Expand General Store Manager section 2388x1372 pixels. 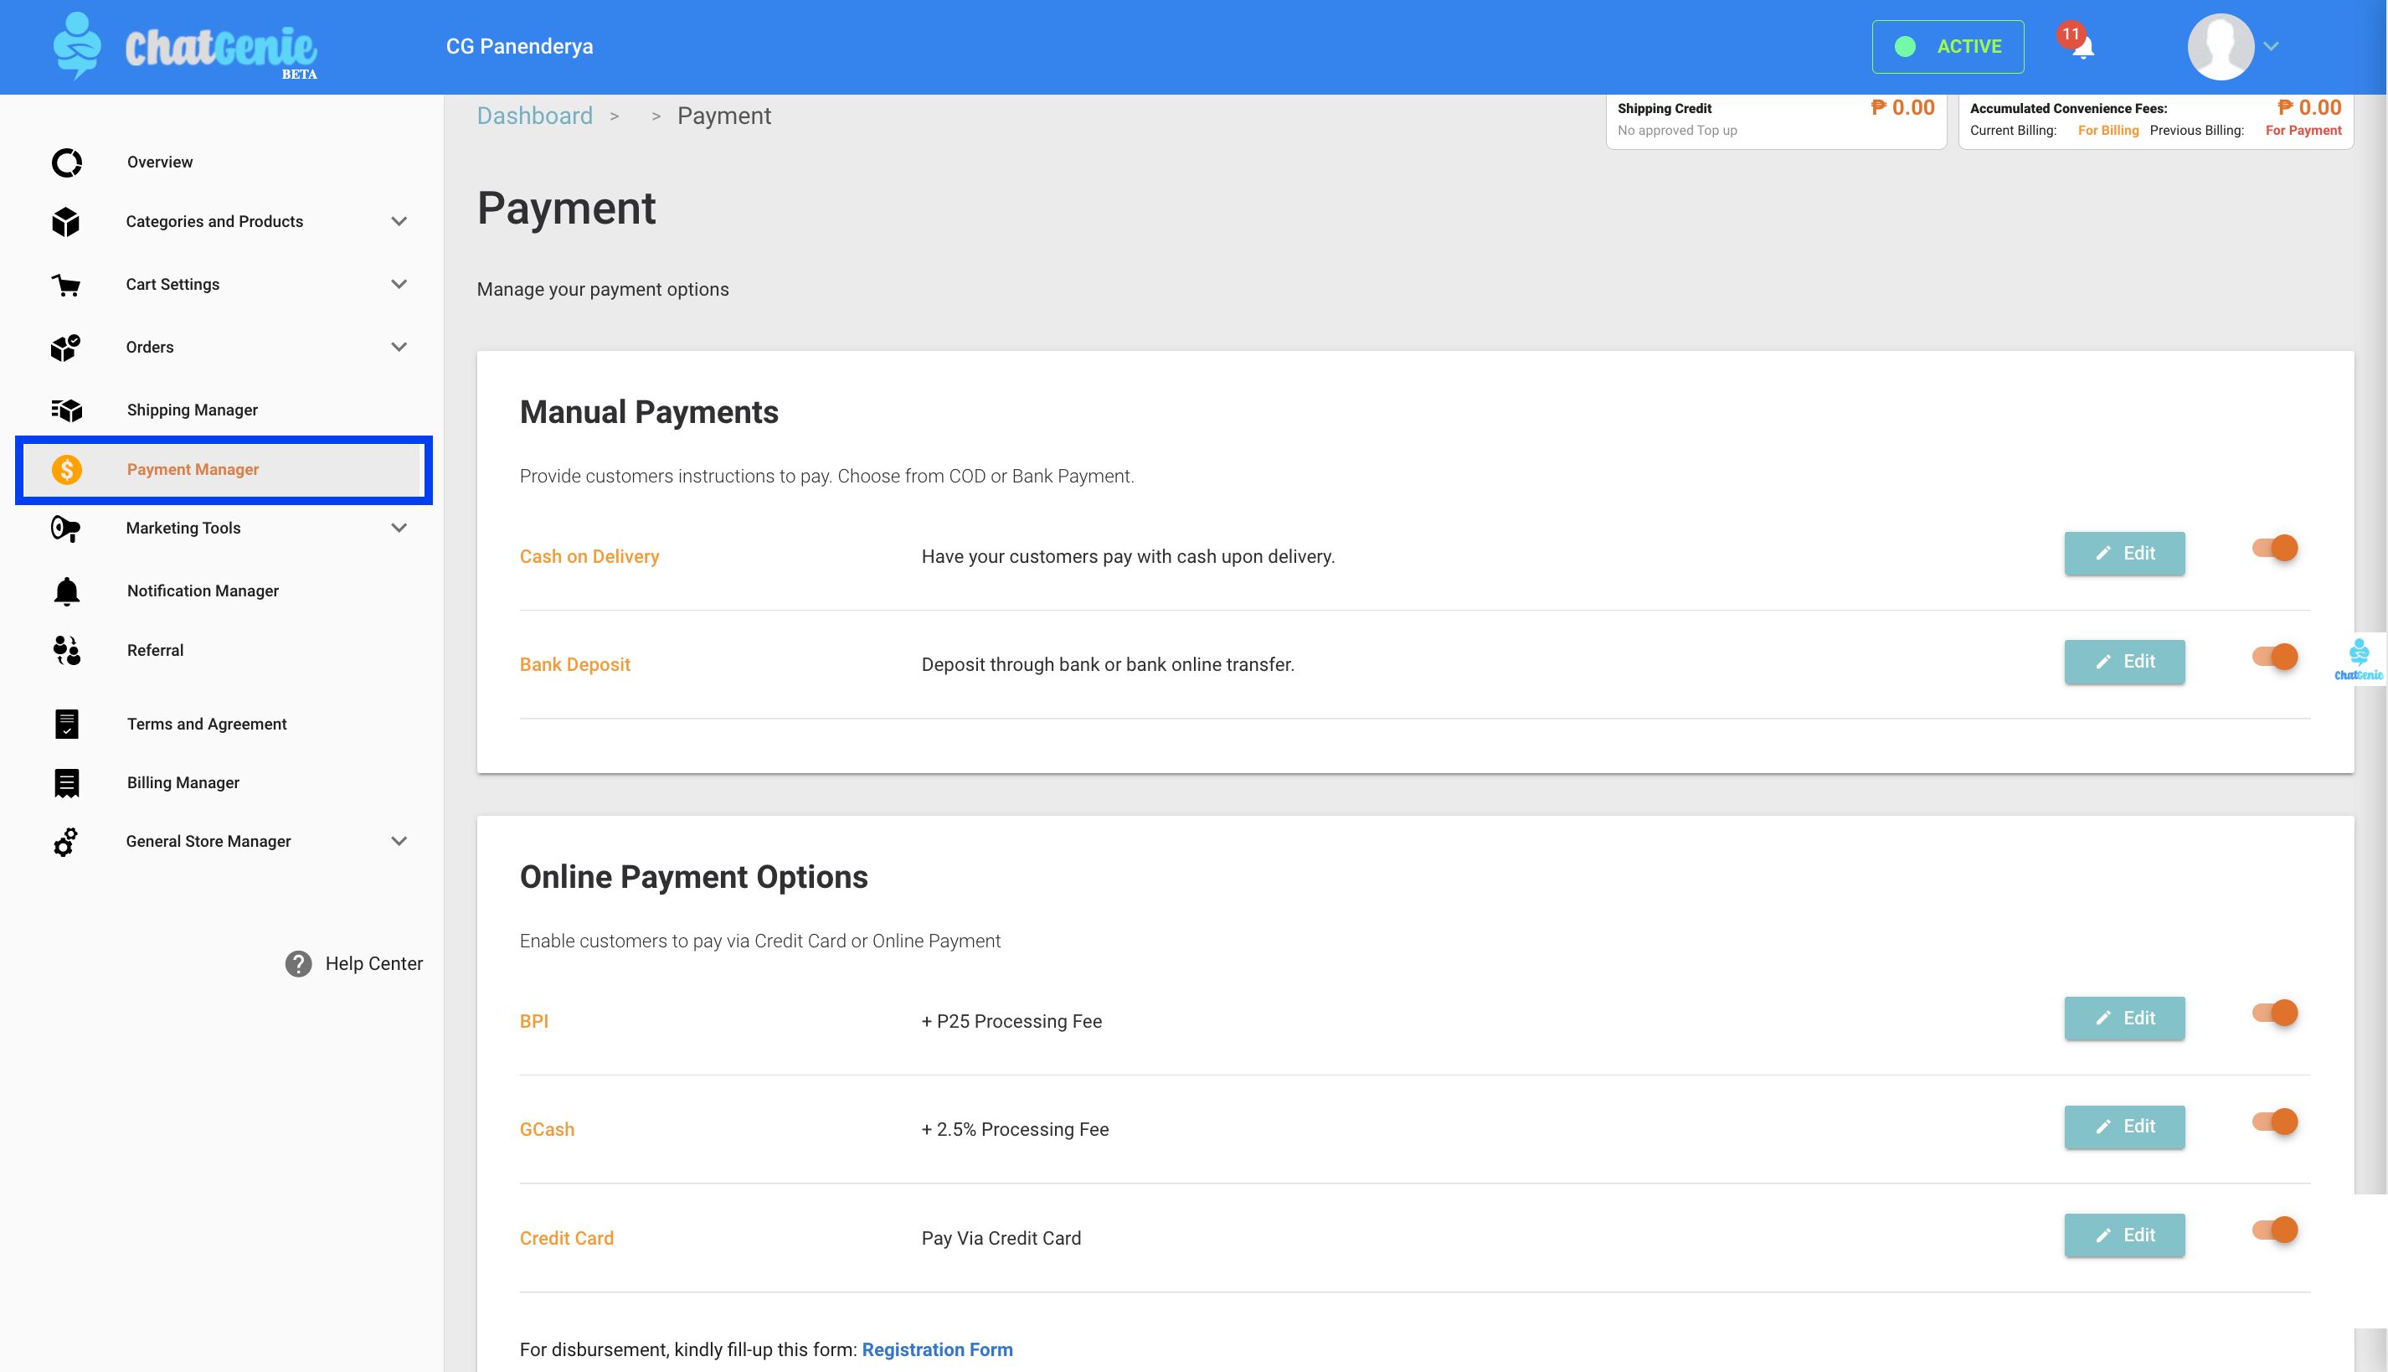pos(399,841)
